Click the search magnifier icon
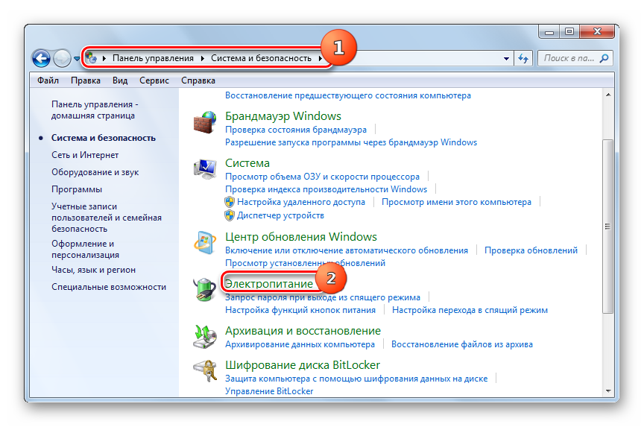Viewport: 644px width, 427px height. [x=604, y=58]
